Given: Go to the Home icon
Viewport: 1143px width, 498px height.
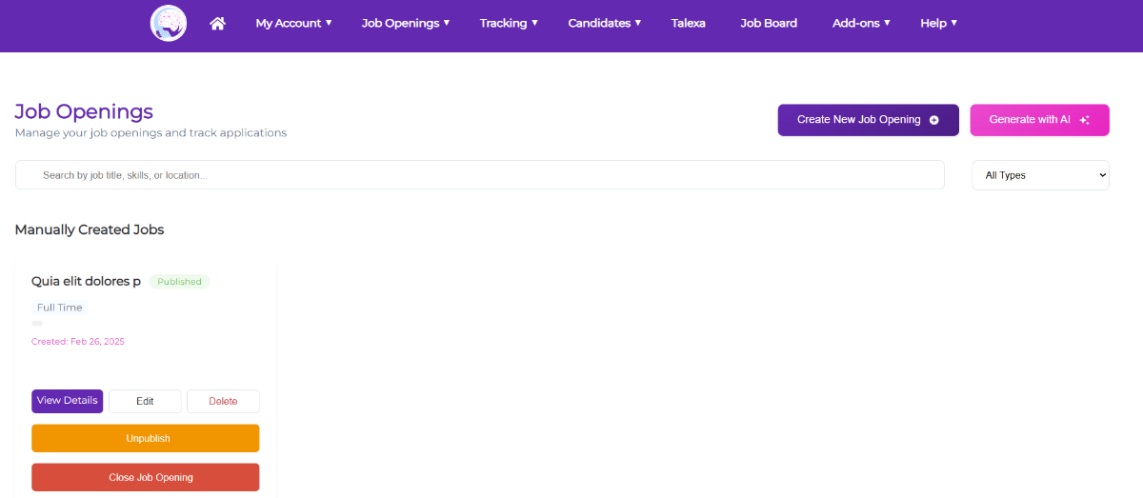Looking at the screenshot, I should point(217,23).
